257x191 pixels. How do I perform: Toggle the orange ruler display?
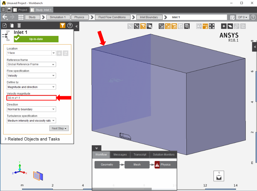205,26
